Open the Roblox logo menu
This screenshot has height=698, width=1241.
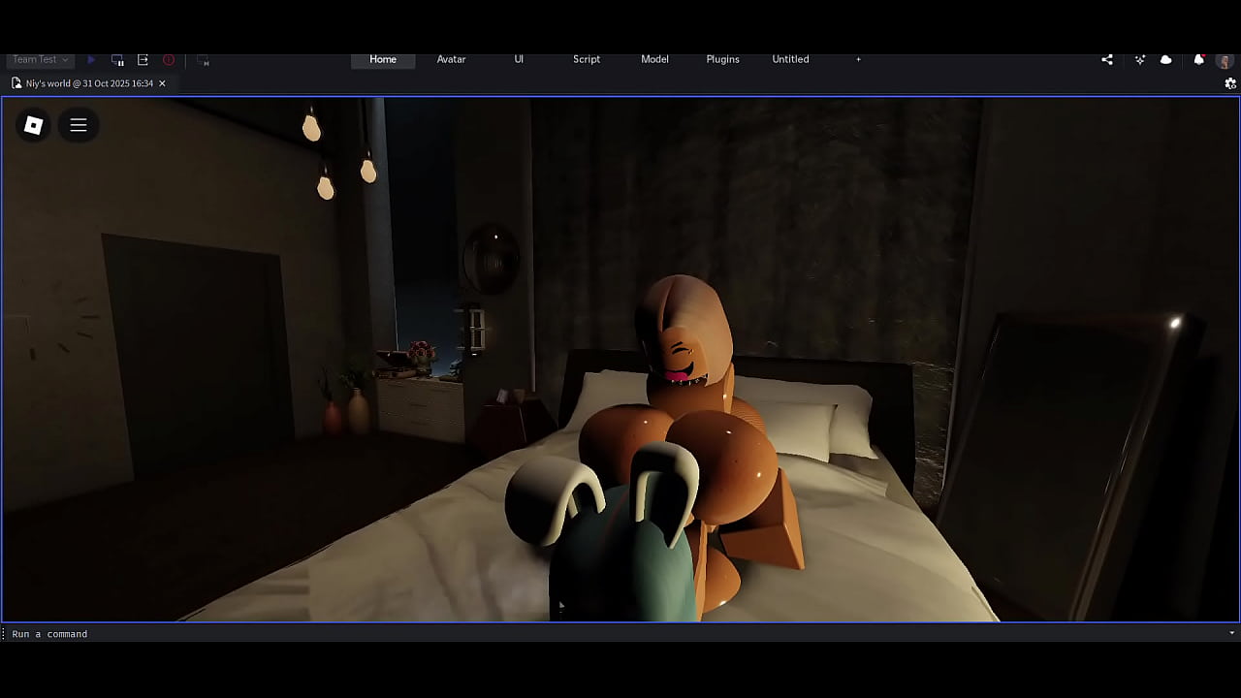point(33,125)
